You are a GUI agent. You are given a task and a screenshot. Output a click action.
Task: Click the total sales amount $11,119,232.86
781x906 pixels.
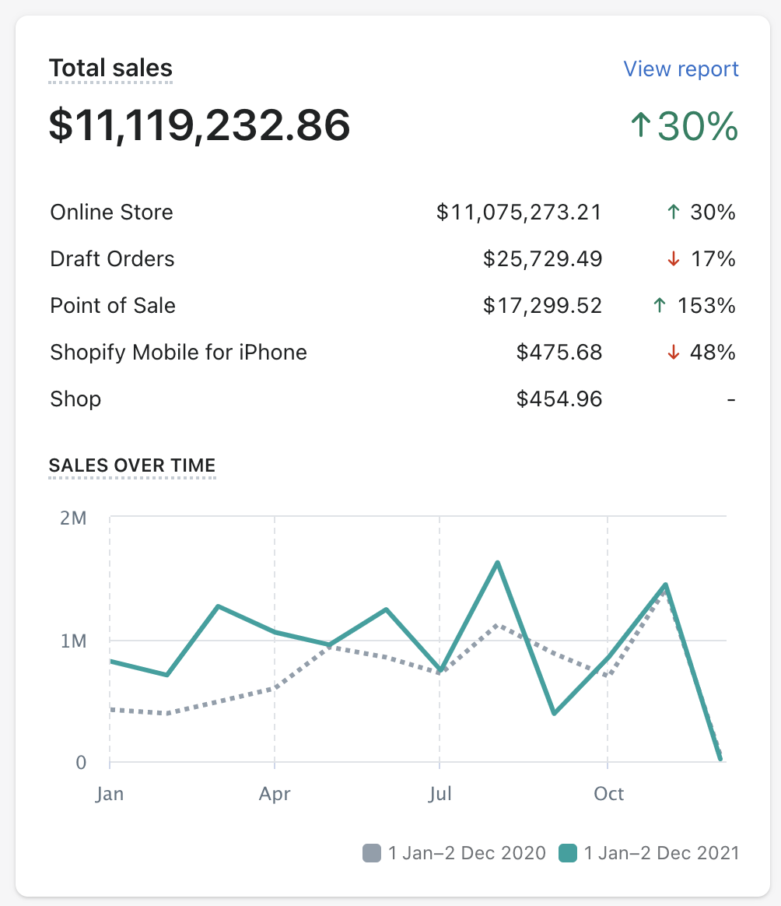199,126
